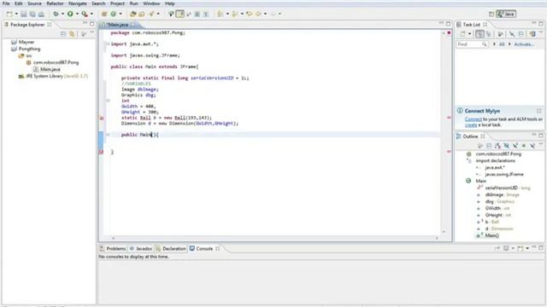
Task: Toggle Sort alphabetically in Outline
Action: (497, 146)
